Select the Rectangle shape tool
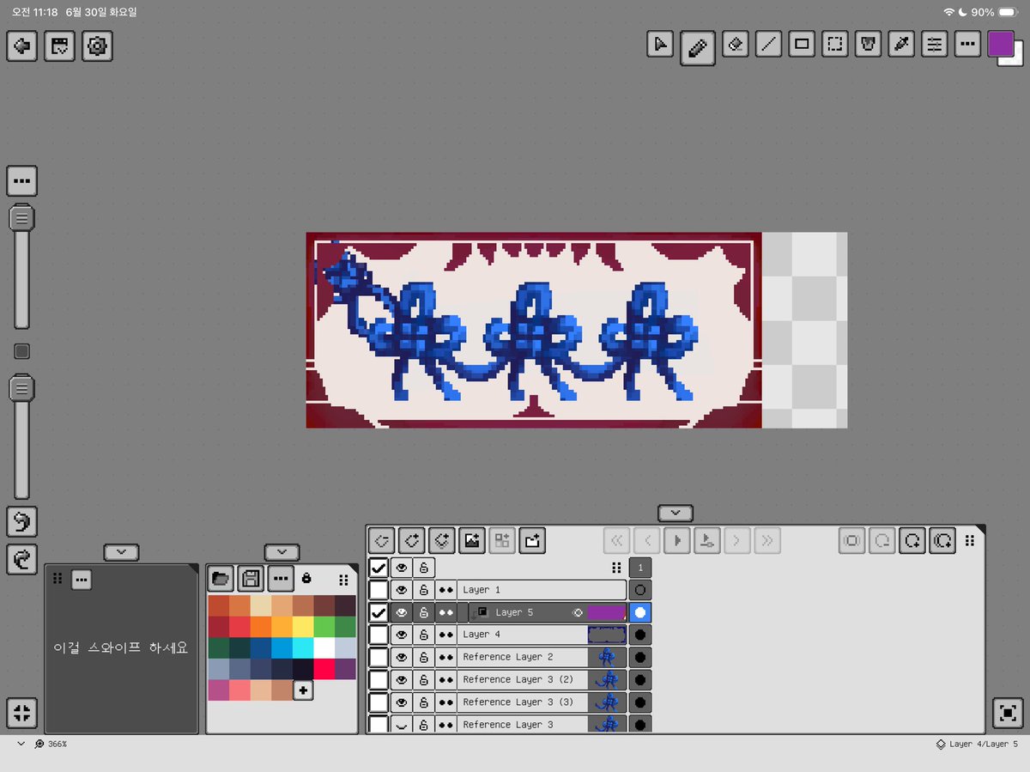Image resolution: width=1030 pixels, height=772 pixels. [x=802, y=44]
